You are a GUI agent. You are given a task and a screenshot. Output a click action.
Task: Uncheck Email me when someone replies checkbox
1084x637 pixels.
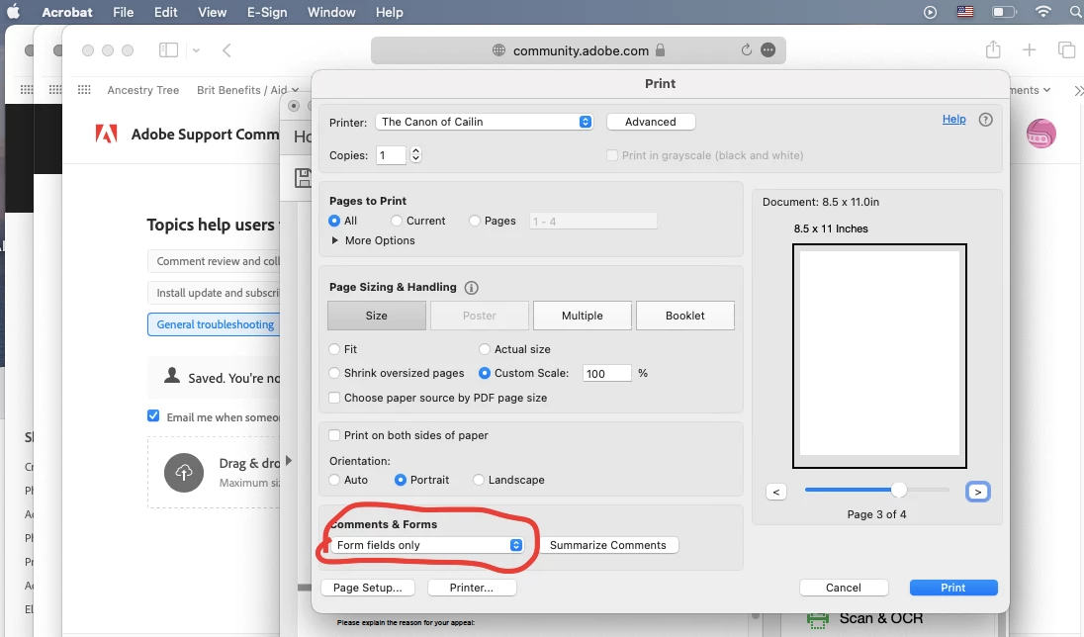click(153, 415)
